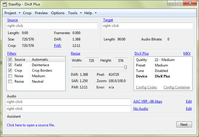Enable the Resize filter checkbox
199x137 pixels.
(10, 82)
